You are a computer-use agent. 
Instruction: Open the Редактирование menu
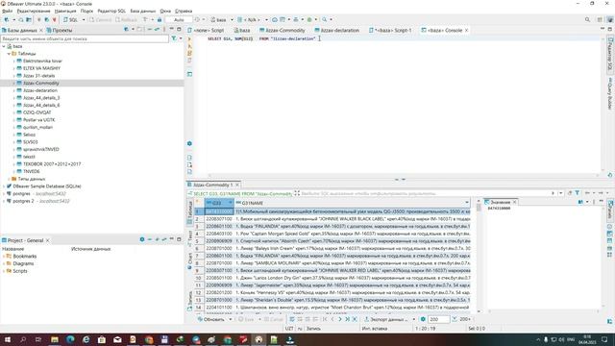coord(34,11)
